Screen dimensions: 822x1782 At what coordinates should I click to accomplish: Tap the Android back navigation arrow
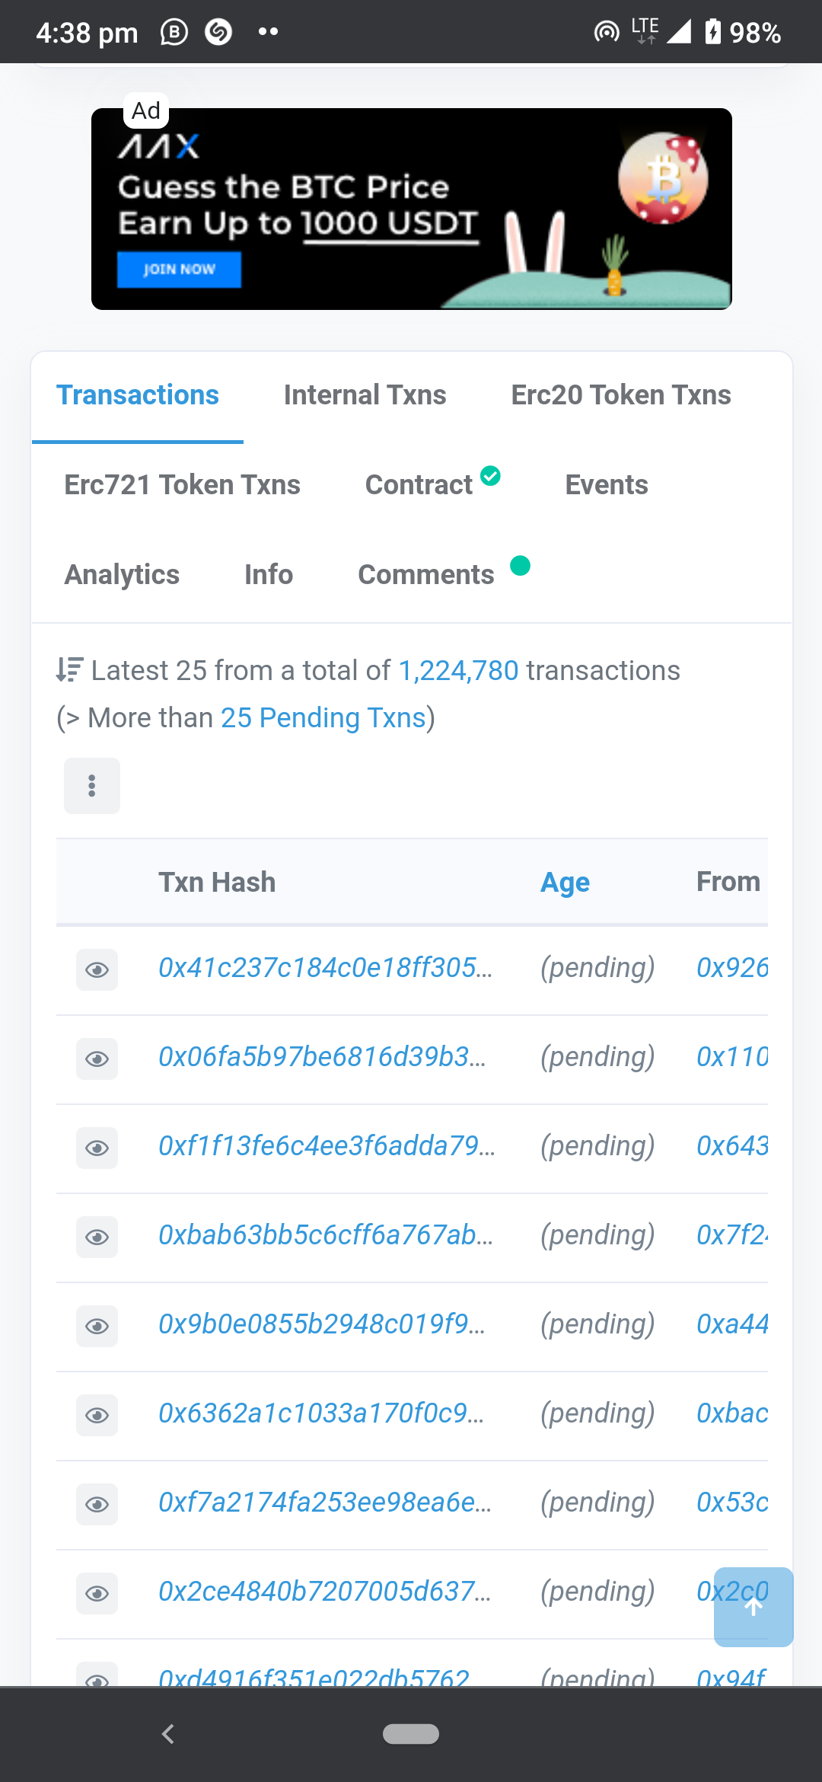coord(168,1734)
